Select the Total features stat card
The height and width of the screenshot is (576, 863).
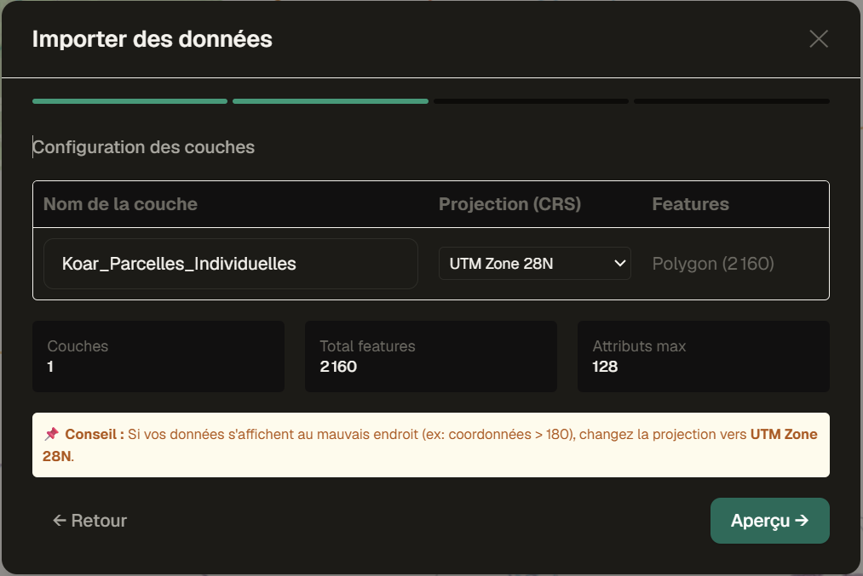(x=430, y=356)
